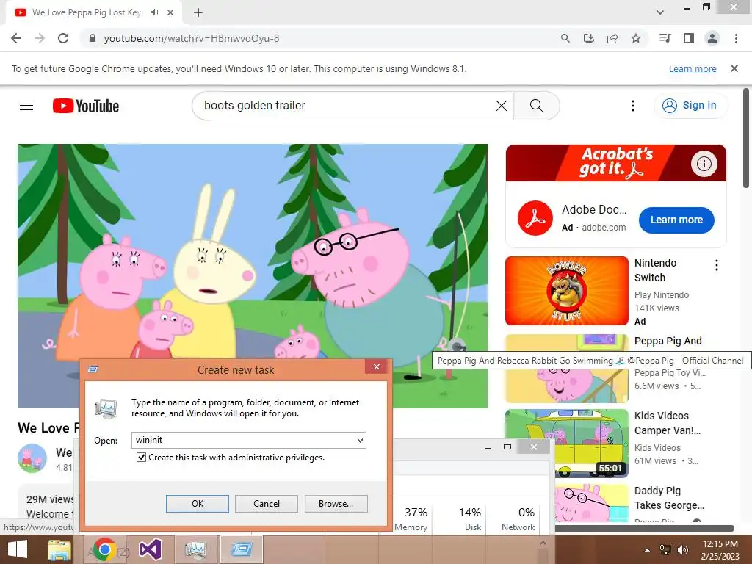The image size is (752, 564).
Task: Click Cancel in Create new task dialog
Action: click(x=267, y=504)
